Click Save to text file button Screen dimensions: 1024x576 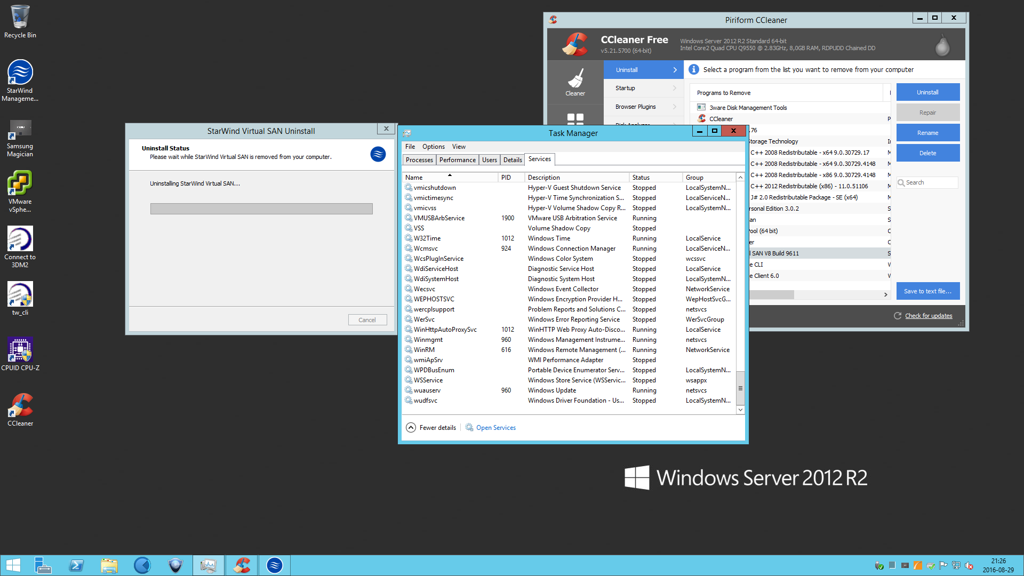(x=927, y=291)
